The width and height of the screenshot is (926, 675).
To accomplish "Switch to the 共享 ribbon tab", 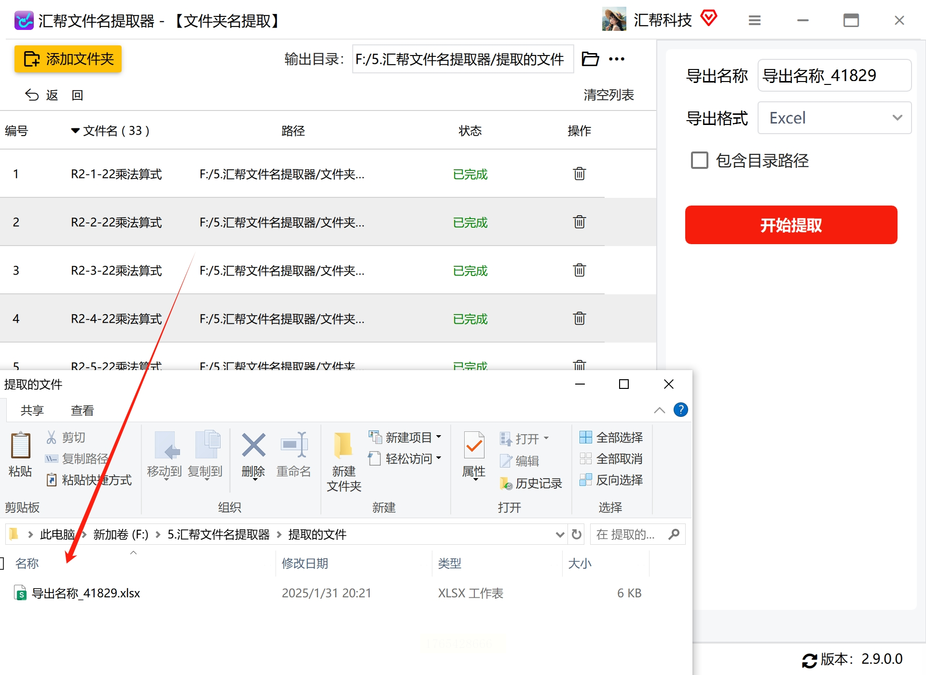I will point(32,411).
